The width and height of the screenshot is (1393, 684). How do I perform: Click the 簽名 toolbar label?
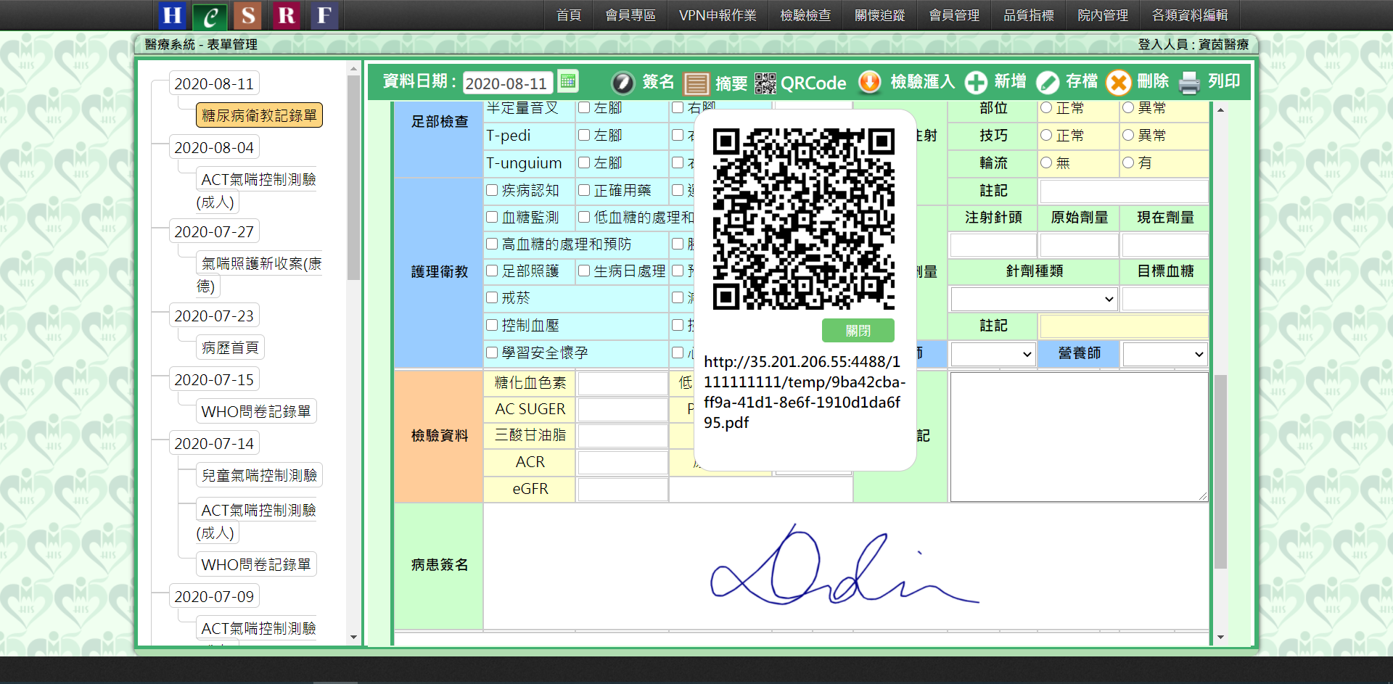click(x=658, y=82)
